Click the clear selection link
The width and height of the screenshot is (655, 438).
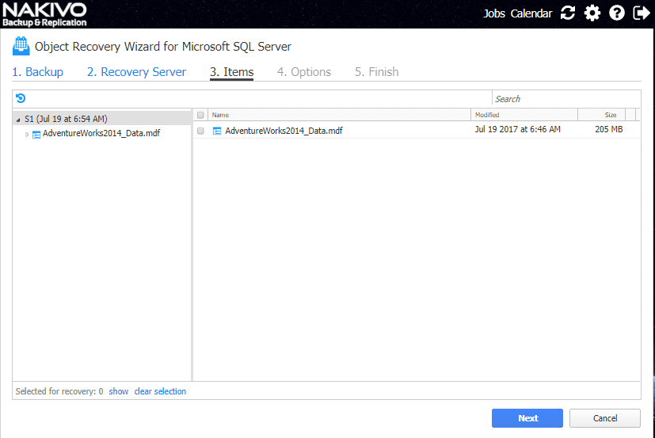[x=160, y=391]
